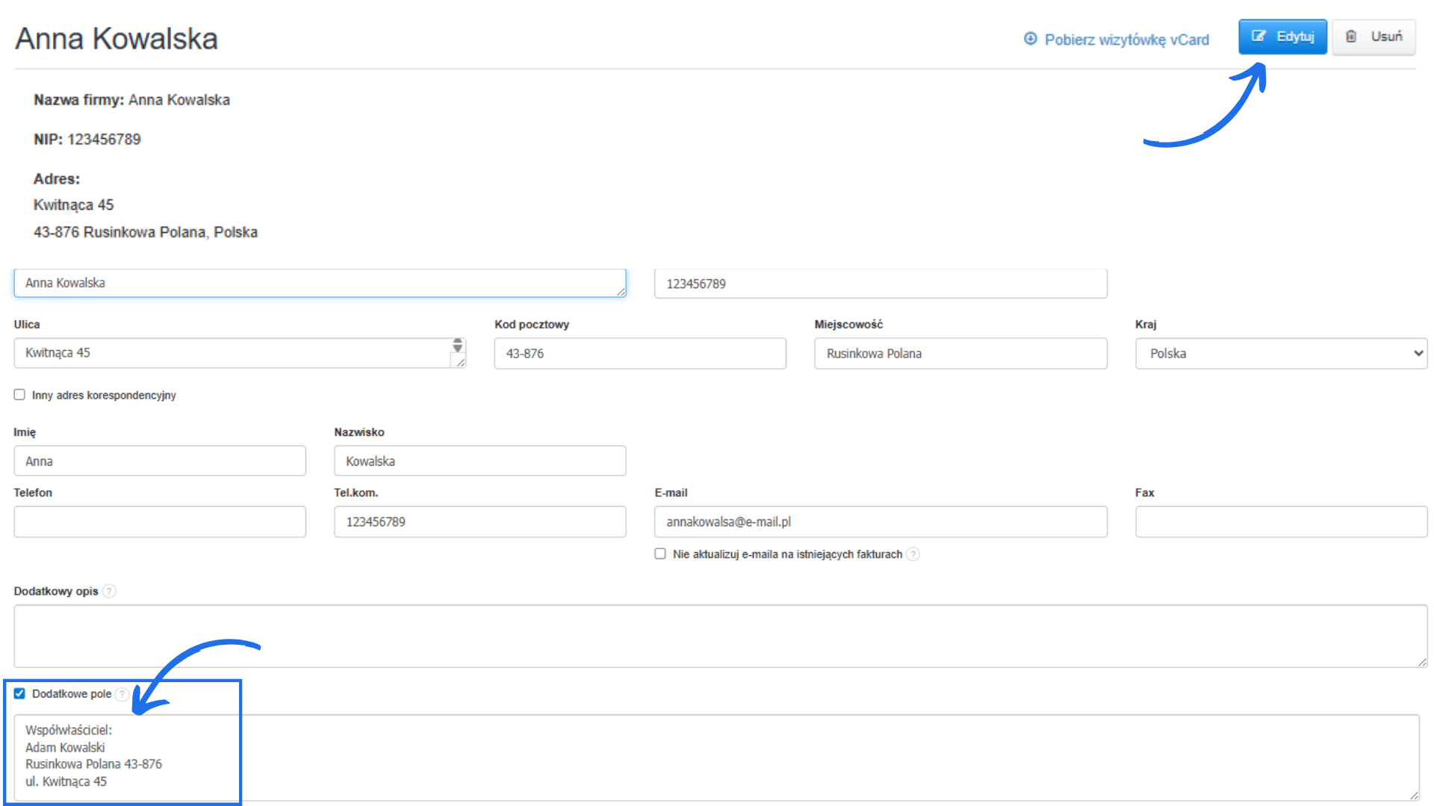Enable Inny adres korespondencyjny checkbox
1434x806 pixels.
coord(19,395)
